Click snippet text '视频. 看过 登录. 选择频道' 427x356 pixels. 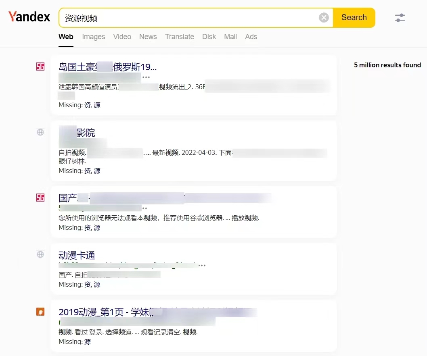coord(128,332)
